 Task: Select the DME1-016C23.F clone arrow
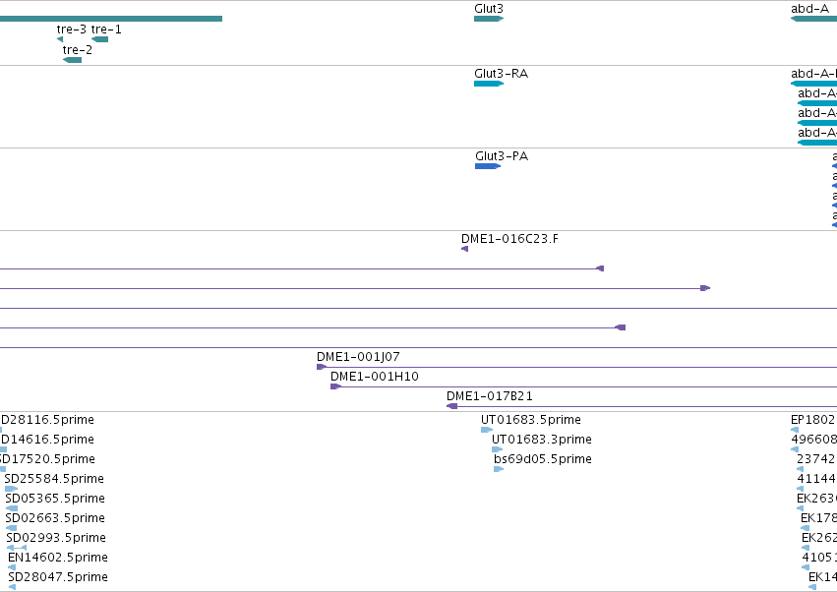pyautogui.click(x=464, y=249)
